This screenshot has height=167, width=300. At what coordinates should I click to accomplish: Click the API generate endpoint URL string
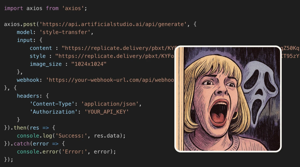click(113, 24)
